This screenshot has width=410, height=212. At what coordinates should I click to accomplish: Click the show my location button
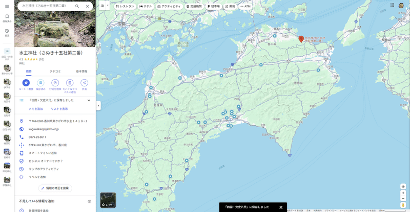coord(403,186)
